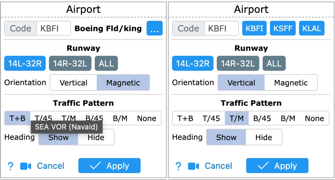
Task: Click the airport Code field in left panel
Action: point(53,28)
